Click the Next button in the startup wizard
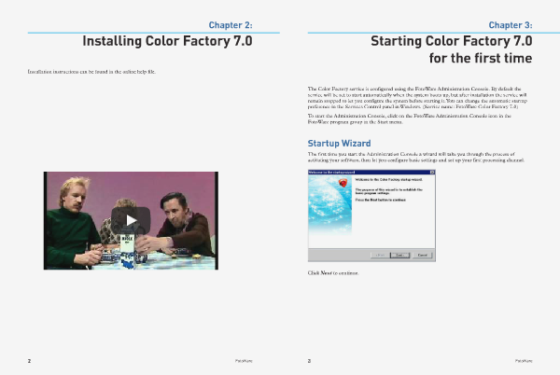This screenshot has height=375, width=560. coord(399,255)
